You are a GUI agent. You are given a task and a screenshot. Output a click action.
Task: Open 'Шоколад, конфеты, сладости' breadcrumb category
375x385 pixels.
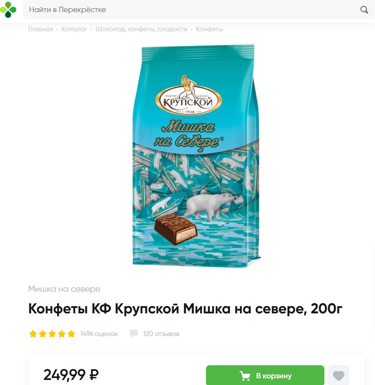click(x=141, y=29)
